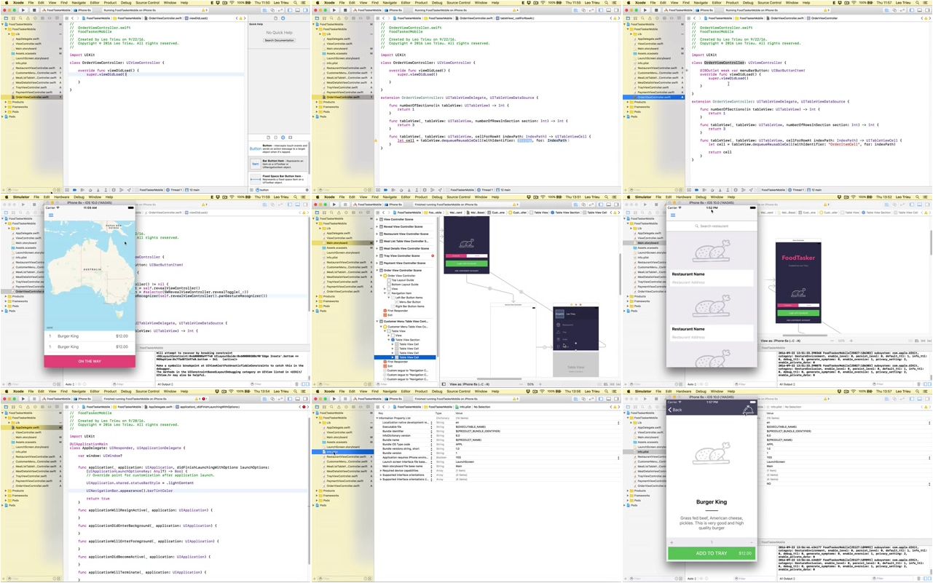The width and height of the screenshot is (933, 583).
Task: Expand Products folder in 11:50 Xcode navigator
Action: (6, 102)
